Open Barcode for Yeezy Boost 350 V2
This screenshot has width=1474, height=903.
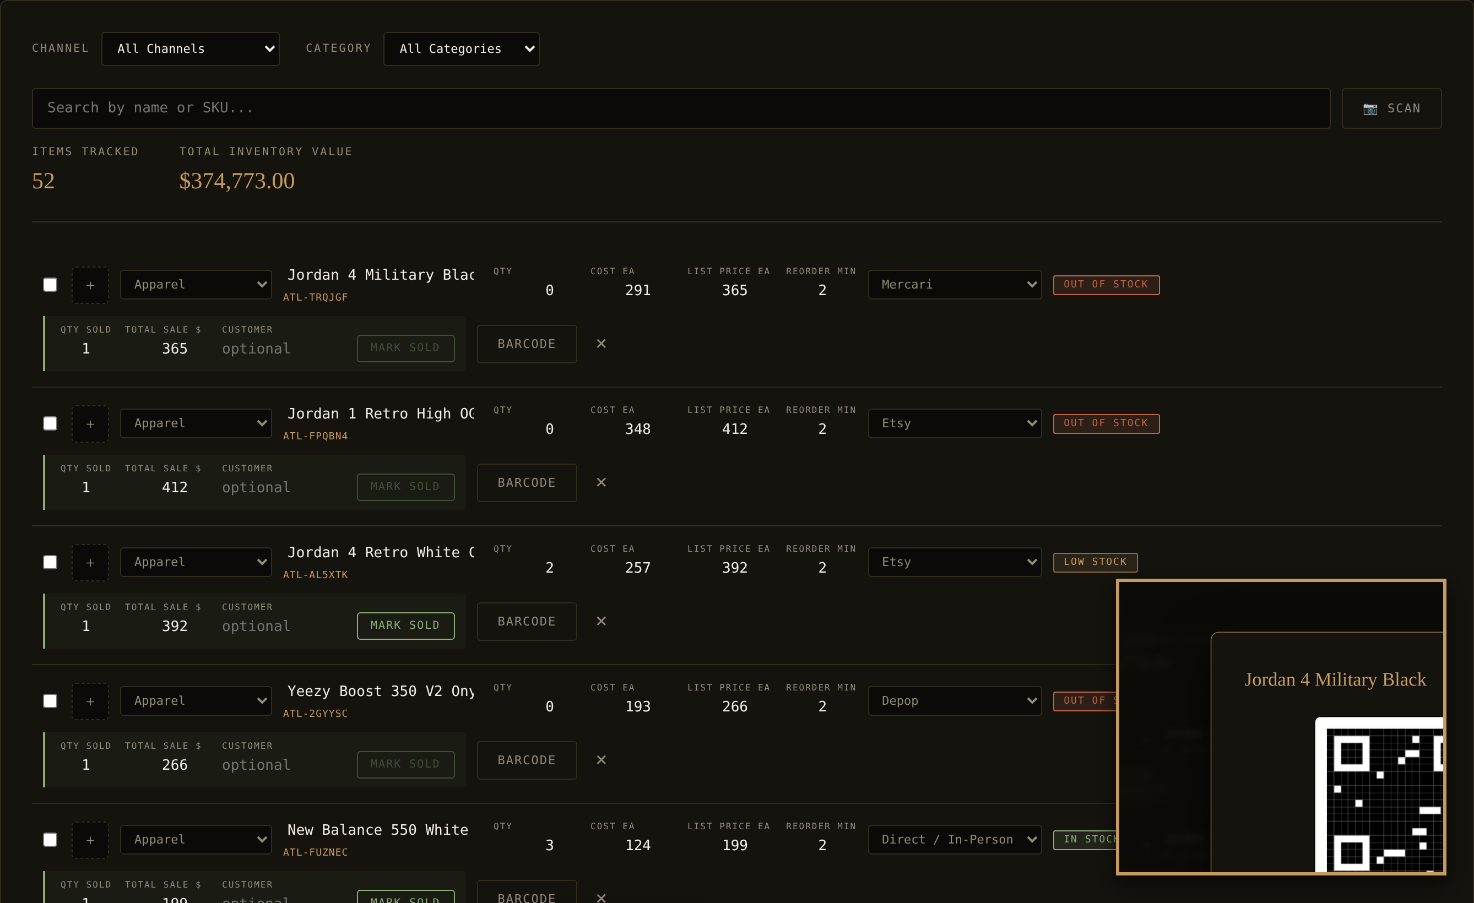pos(527,760)
